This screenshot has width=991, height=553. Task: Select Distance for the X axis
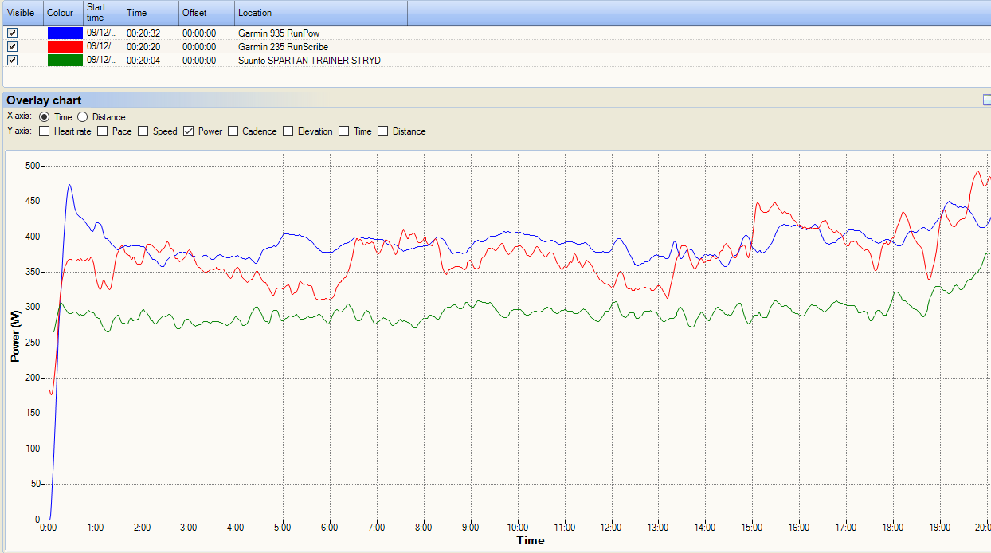83,117
